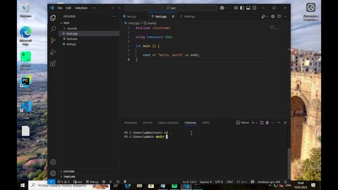Select test.cpp in the Explorer
Image resolution: width=338 pixels, height=190 pixels.
(x=72, y=34)
